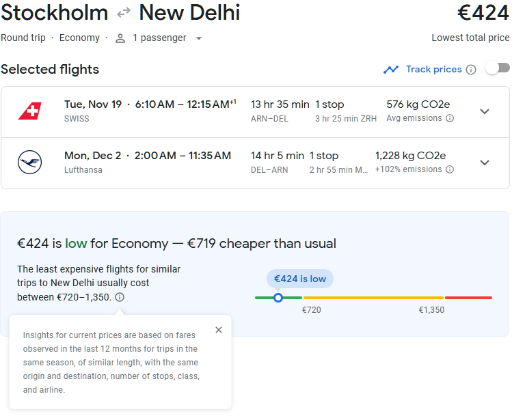Close the price insights tooltip
Image resolution: width=512 pixels, height=420 pixels.
pos(219,330)
